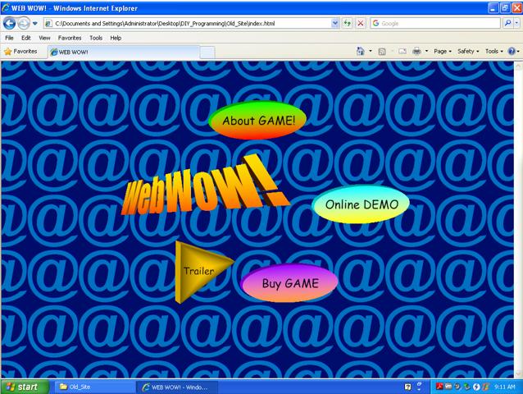Open the View menu
The width and height of the screenshot is (523, 394).
(x=44, y=38)
